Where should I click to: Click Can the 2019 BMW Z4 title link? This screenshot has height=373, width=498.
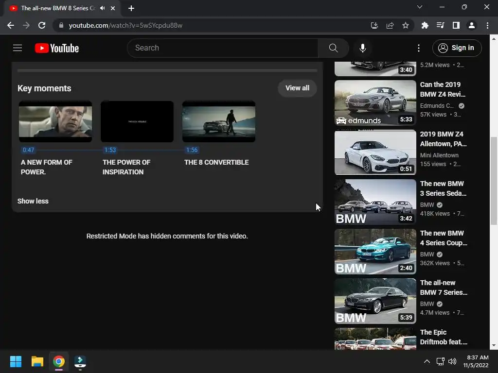point(443,89)
